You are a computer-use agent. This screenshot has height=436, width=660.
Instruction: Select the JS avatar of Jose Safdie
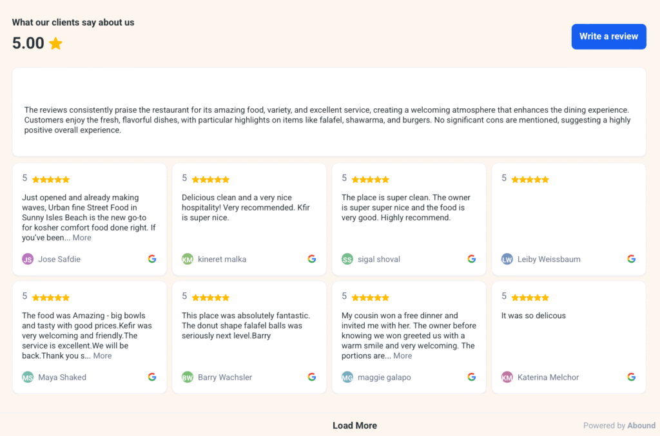[x=28, y=259]
